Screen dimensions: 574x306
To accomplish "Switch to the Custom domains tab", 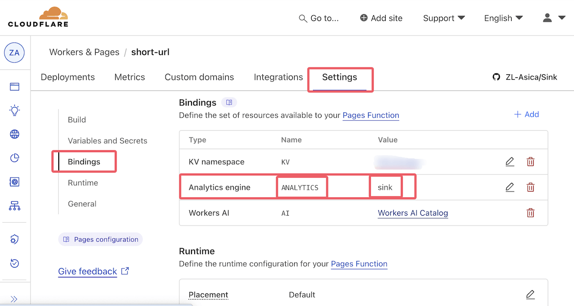I will 199,77.
